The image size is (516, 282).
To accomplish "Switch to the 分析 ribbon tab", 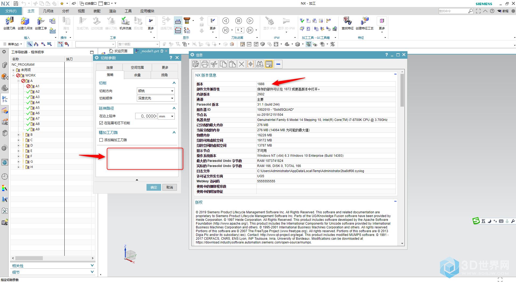I will click(x=66, y=11).
